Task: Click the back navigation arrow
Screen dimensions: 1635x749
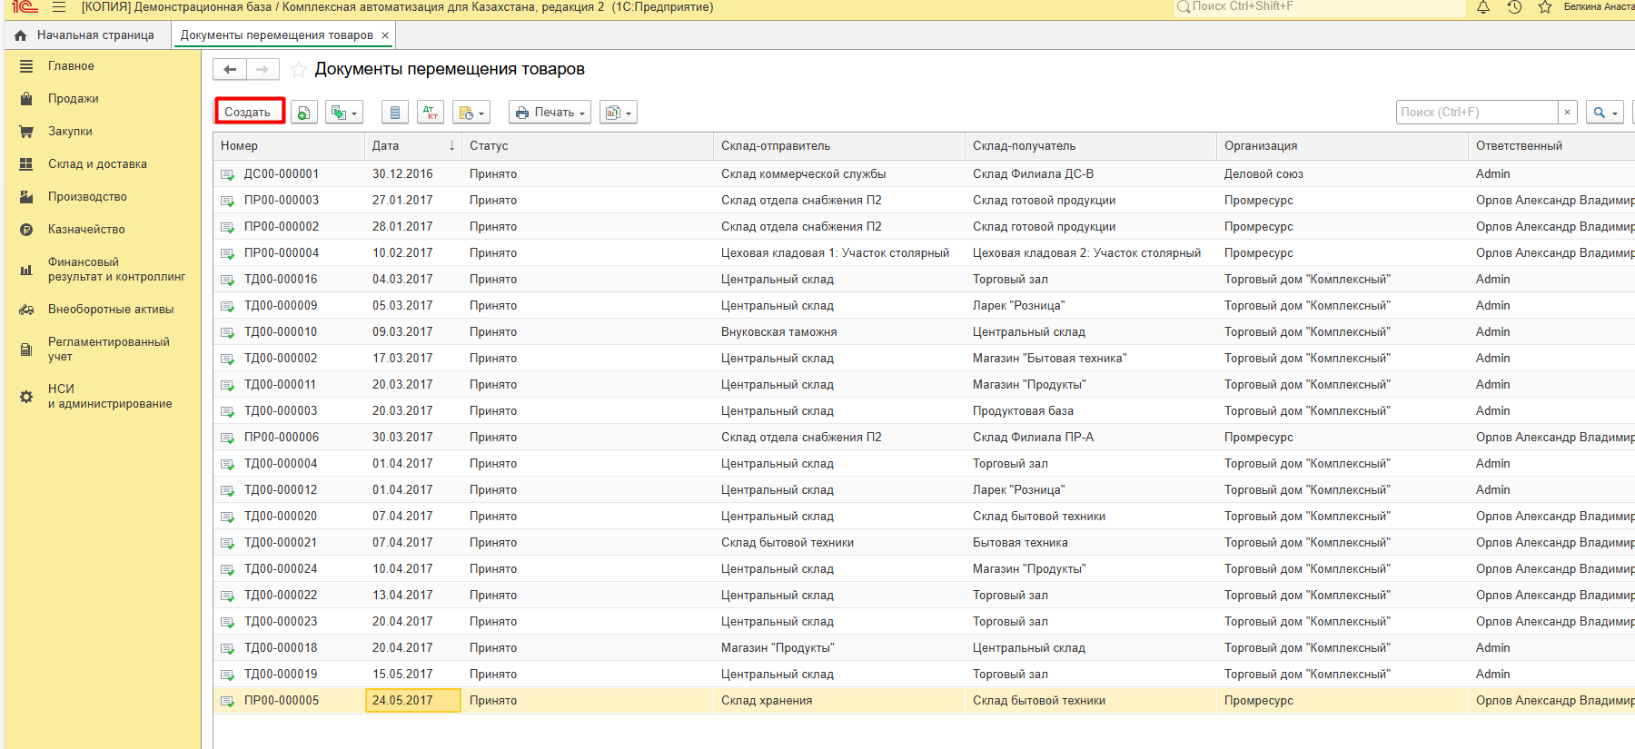Action: (x=230, y=70)
